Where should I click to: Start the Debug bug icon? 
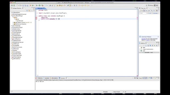37,5
